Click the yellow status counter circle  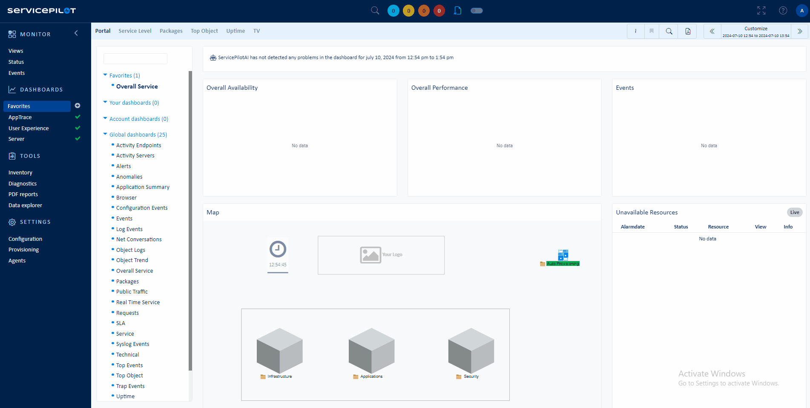(409, 11)
